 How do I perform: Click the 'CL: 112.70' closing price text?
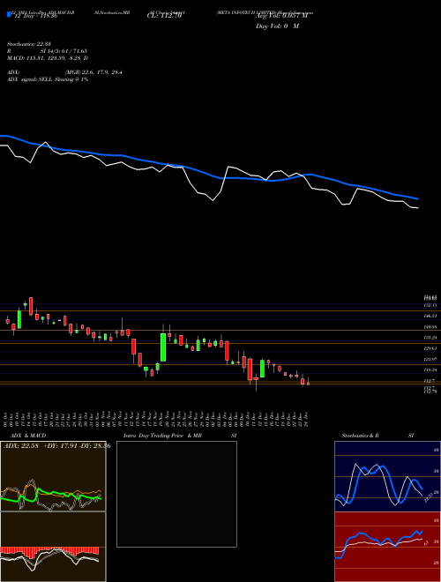coord(164,17)
